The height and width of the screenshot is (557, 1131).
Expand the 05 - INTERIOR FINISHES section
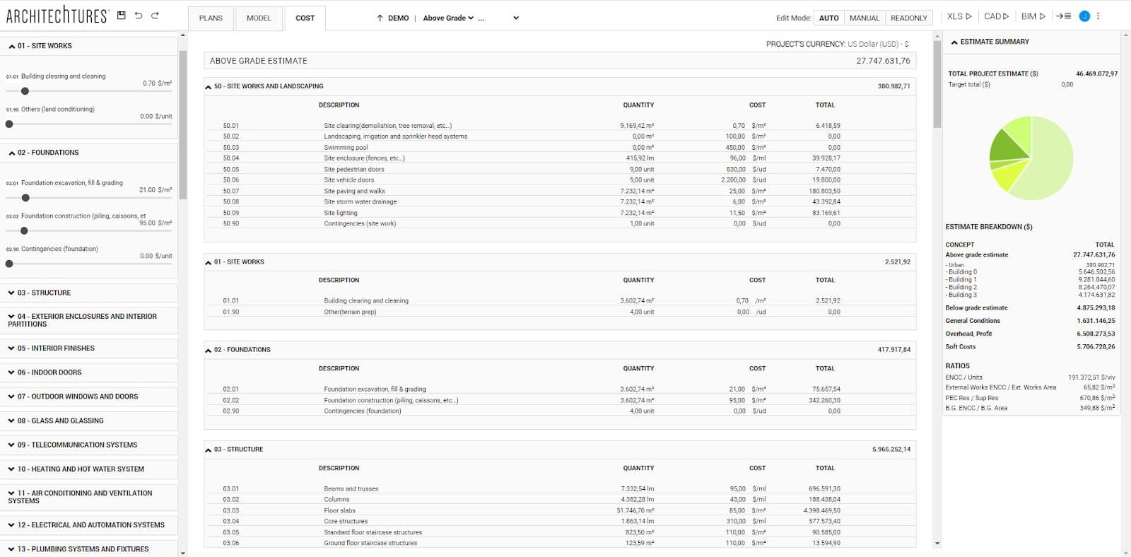89,348
